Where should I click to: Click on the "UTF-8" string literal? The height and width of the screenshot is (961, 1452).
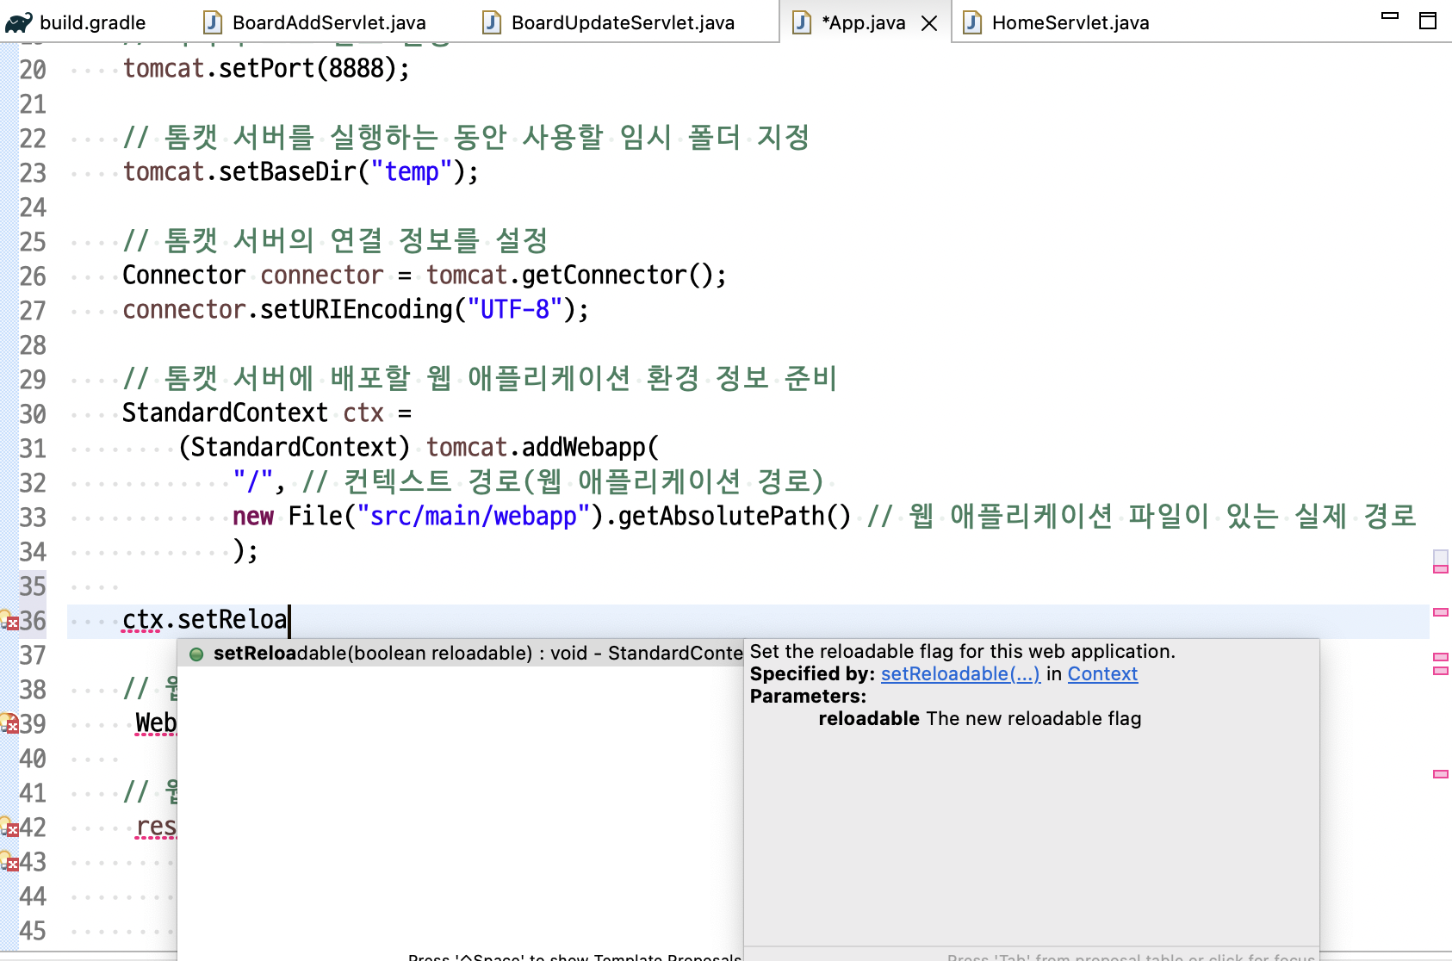coord(514,310)
